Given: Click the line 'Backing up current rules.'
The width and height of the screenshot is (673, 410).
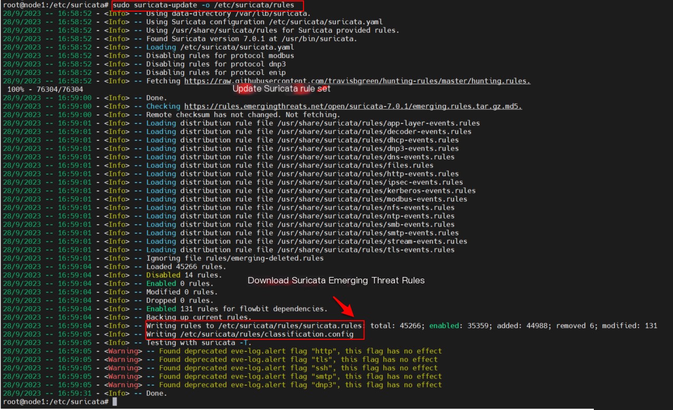Looking at the screenshot, I should pos(199,317).
